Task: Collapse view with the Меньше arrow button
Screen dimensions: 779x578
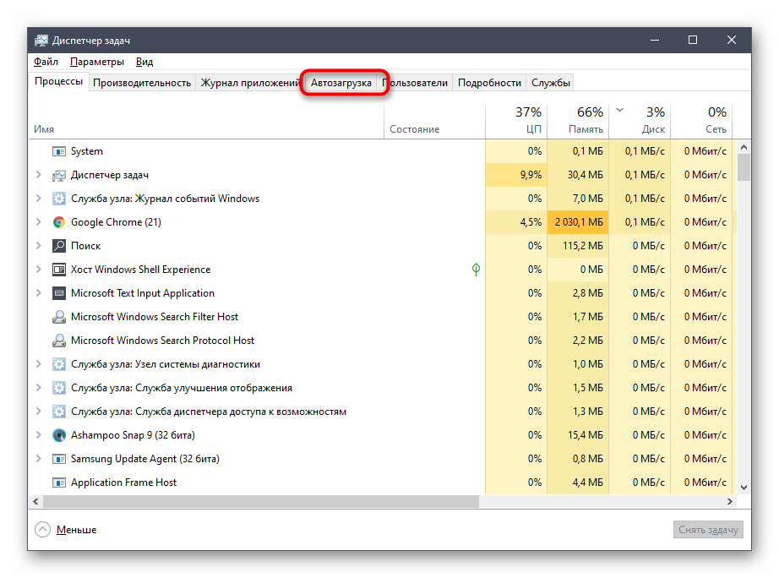Action: click(42, 530)
